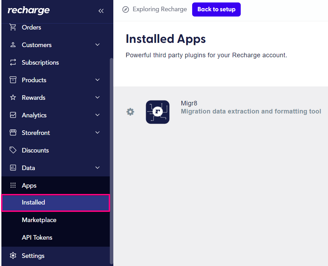Open the API Tokens page

[37, 237]
